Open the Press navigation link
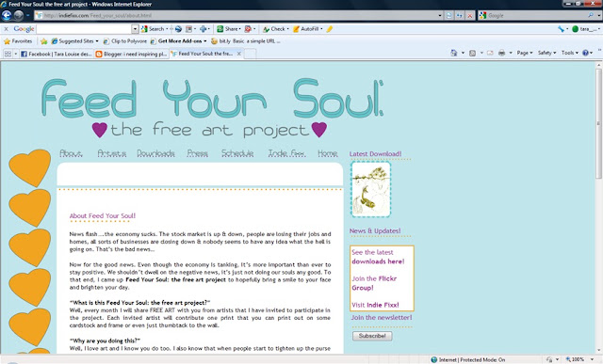Screen dimensions: 603x364 click(x=198, y=153)
